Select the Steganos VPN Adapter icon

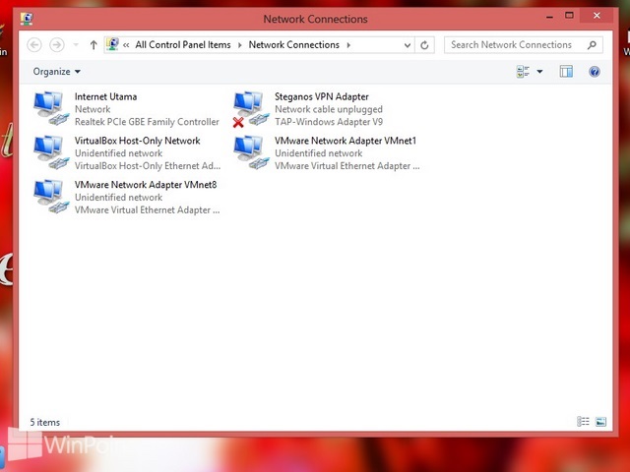tap(251, 109)
